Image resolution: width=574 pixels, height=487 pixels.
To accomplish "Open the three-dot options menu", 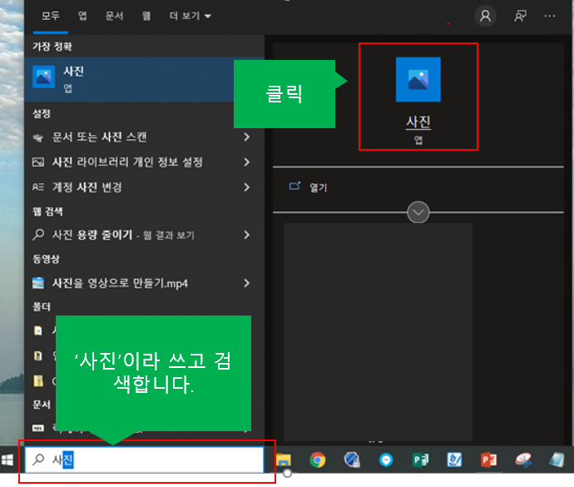I will pos(550,16).
